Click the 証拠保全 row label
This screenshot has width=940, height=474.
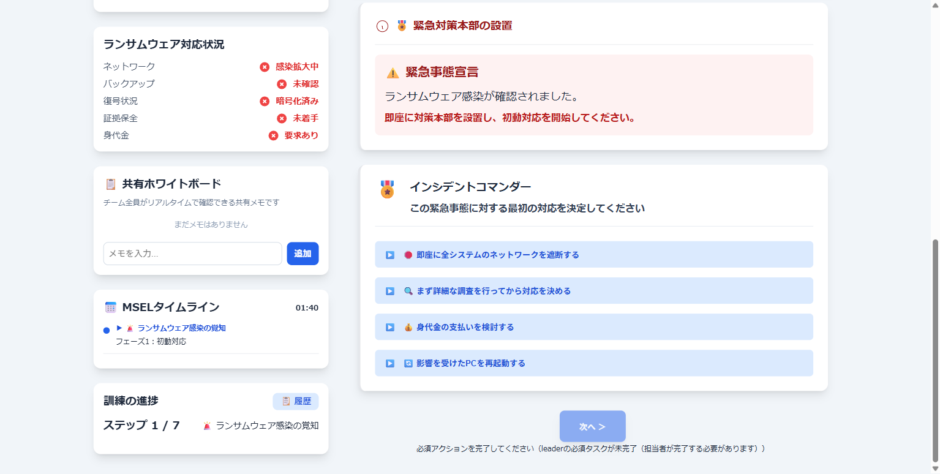point(121,118)
